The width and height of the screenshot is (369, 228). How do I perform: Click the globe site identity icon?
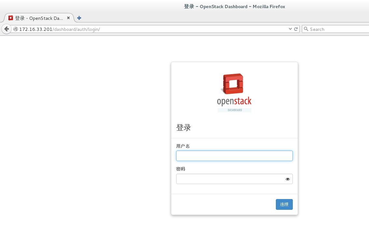15,29
